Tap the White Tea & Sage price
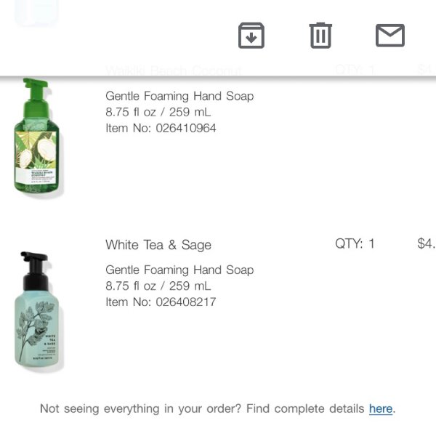The image size is (436, 436). (x=427, y=243)
